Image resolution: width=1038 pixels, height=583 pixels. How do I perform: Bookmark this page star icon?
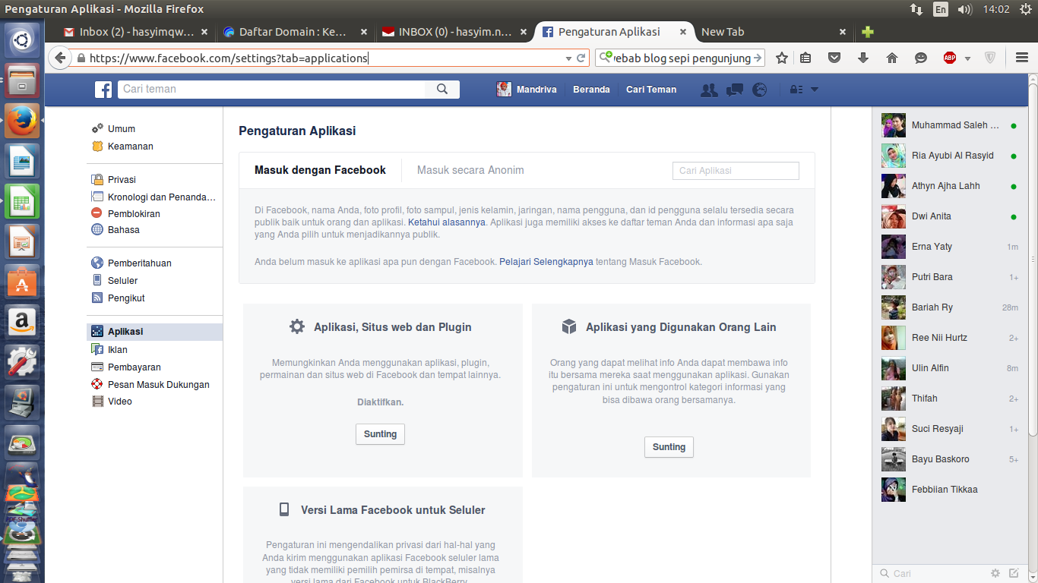tap(781, 58)
